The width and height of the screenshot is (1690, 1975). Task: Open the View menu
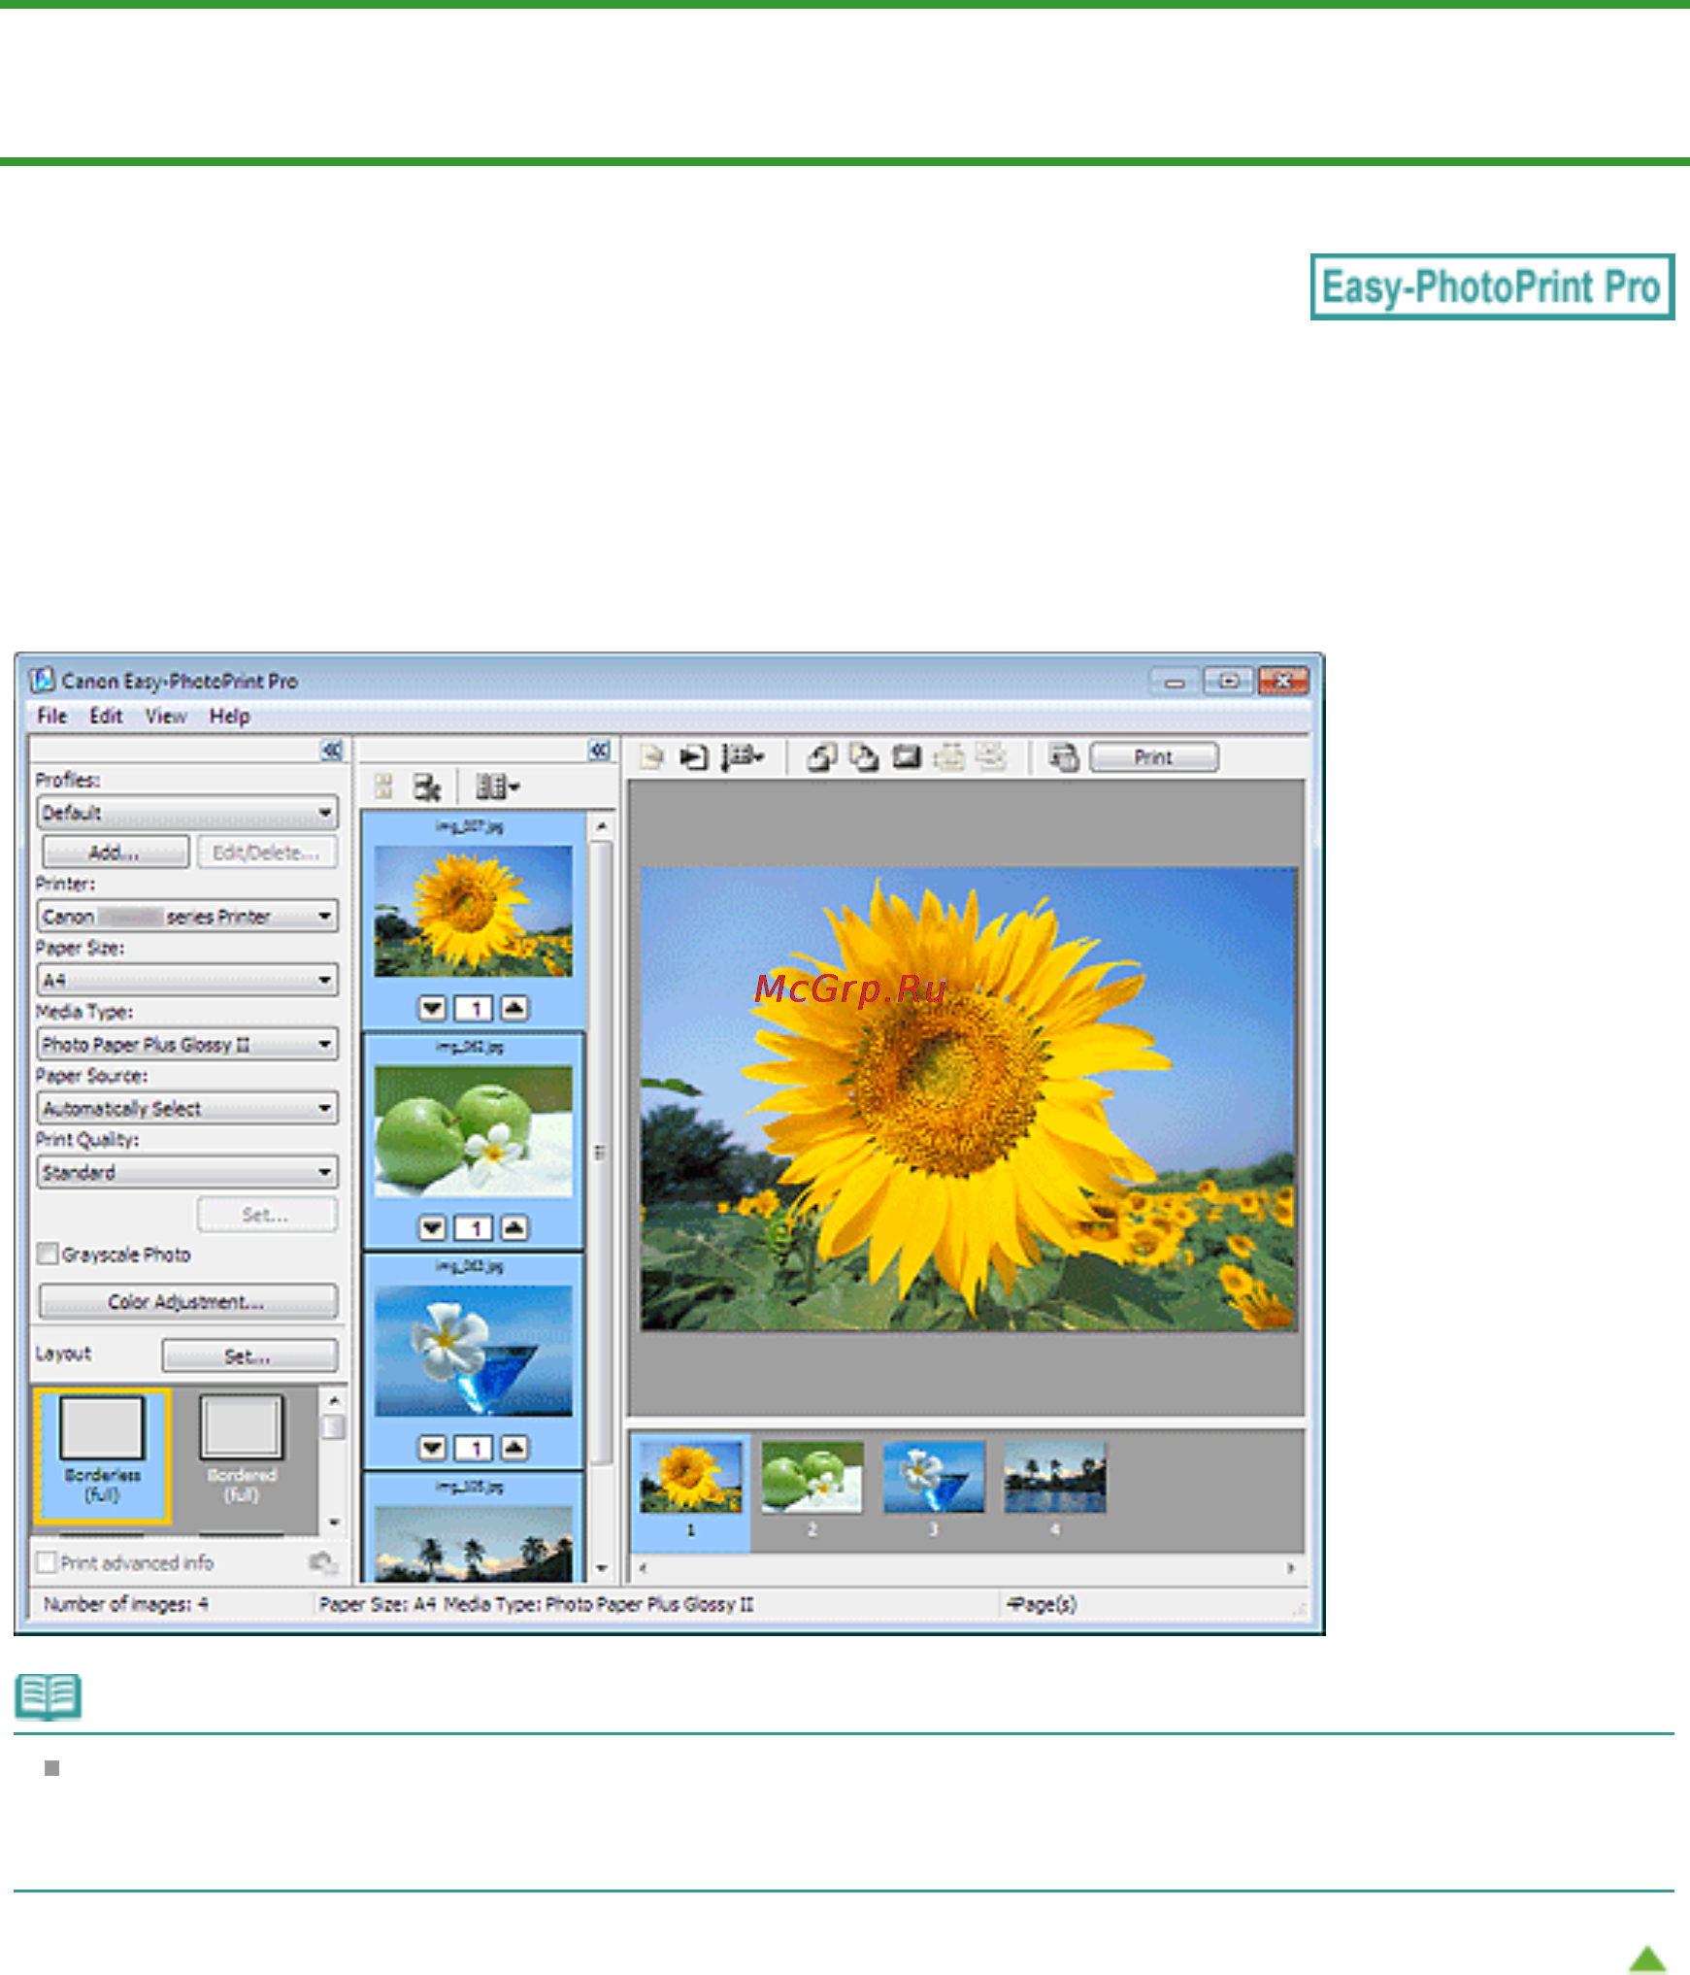[166, 716]
